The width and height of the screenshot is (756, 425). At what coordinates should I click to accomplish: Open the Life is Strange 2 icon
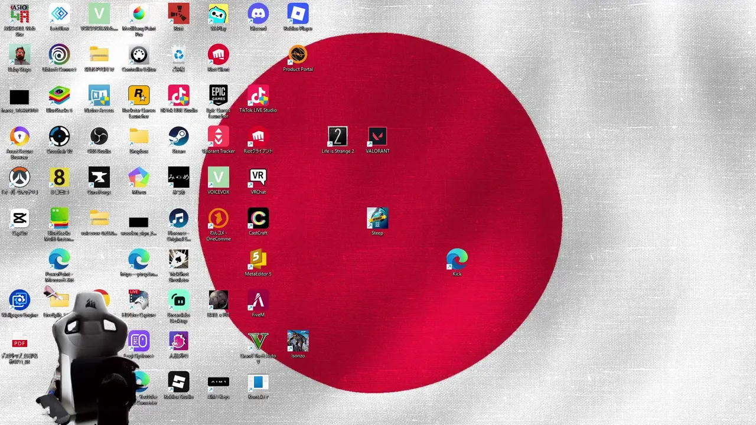pyautogui.click(x=338, y=137)
